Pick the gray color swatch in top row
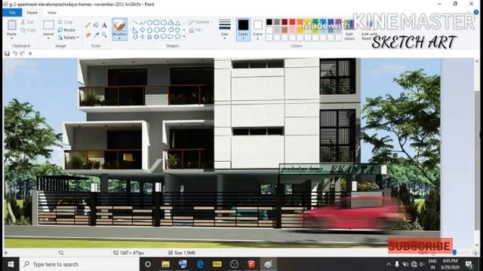Image resolution: width=483 pixels, height=271 pixels. [x=277, y=22]
